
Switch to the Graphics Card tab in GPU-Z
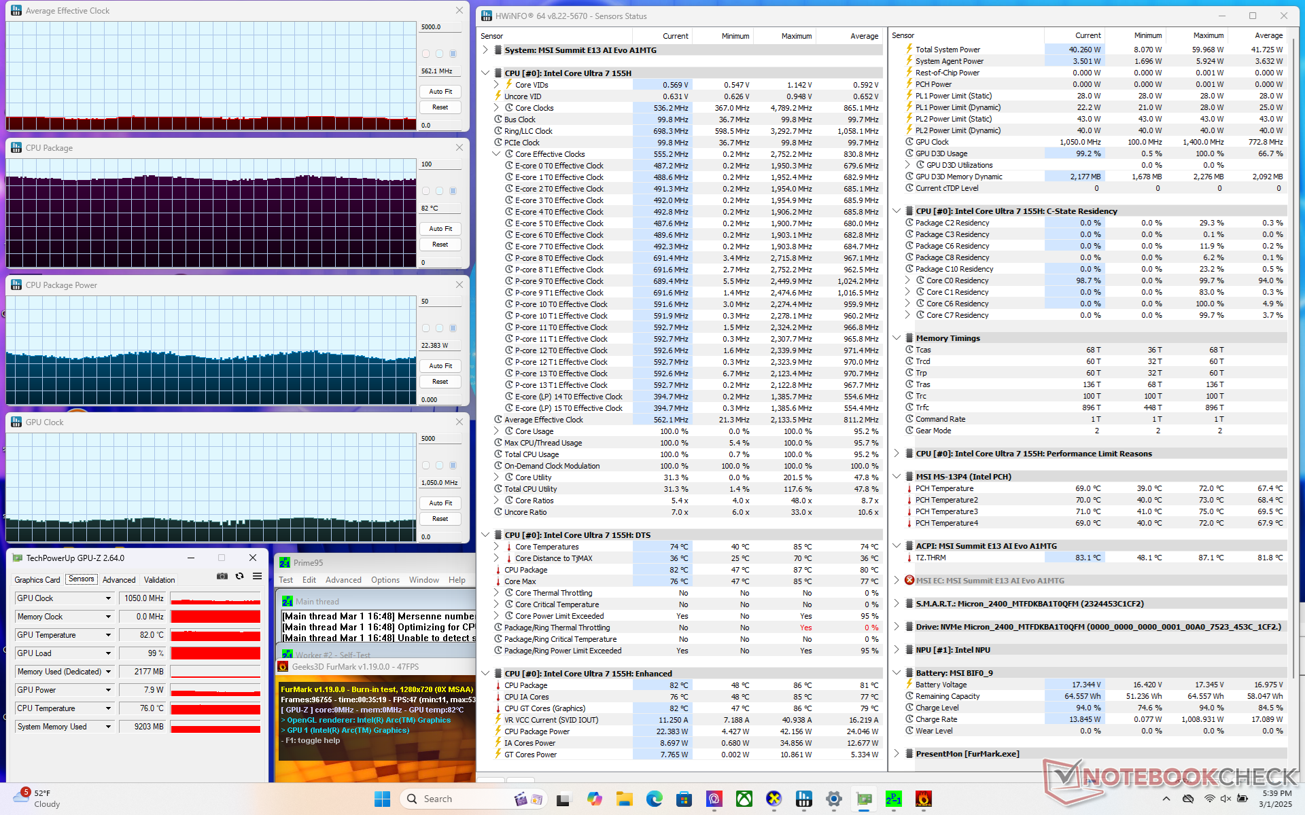click(37, 579)
